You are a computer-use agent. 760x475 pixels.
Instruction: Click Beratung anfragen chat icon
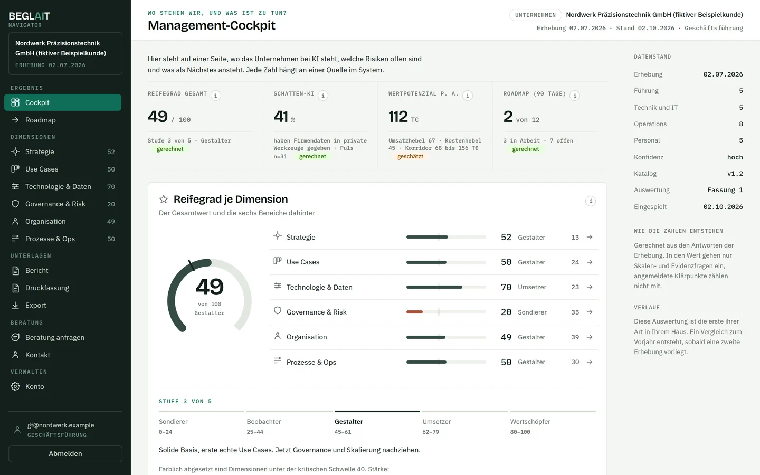[x=15, y=337]
